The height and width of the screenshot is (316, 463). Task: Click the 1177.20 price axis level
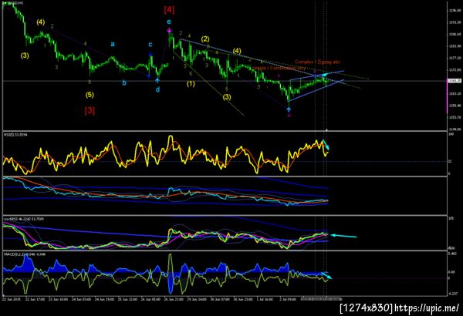coord(455,58)
